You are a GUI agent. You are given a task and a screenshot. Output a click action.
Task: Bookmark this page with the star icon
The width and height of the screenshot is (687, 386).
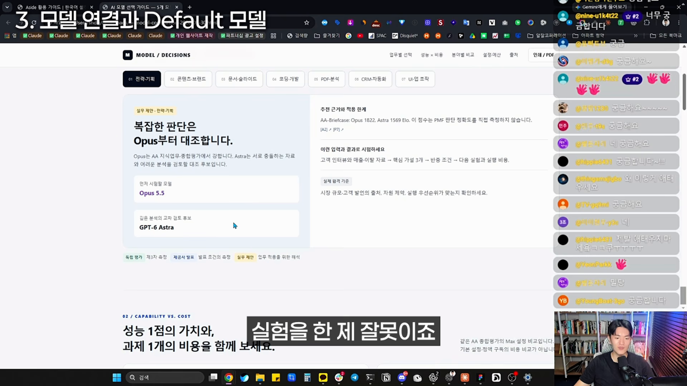click(x=307, y=22)
